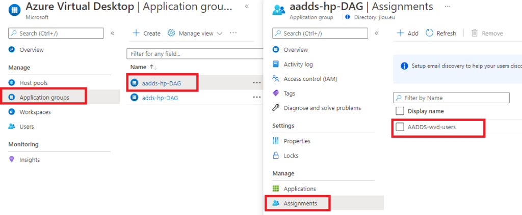Focus the left Search (Ctrl+/) box

tap(56, 33)
